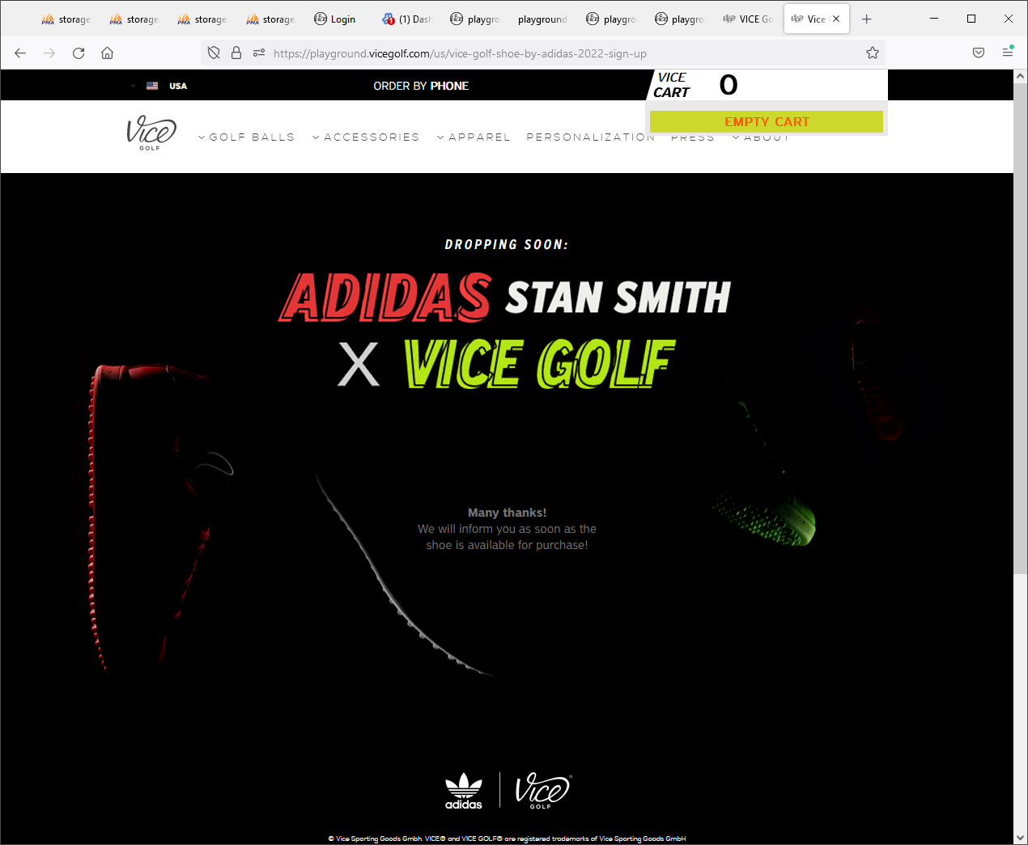Open a new browser tab

coord(867,19)
